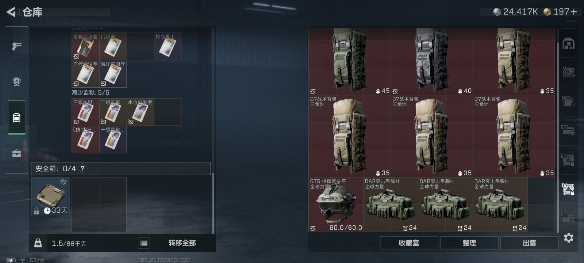This screenshot has height=263, width=584.
Task: Open the weapons category pistol icon
Action: (16, 46)
